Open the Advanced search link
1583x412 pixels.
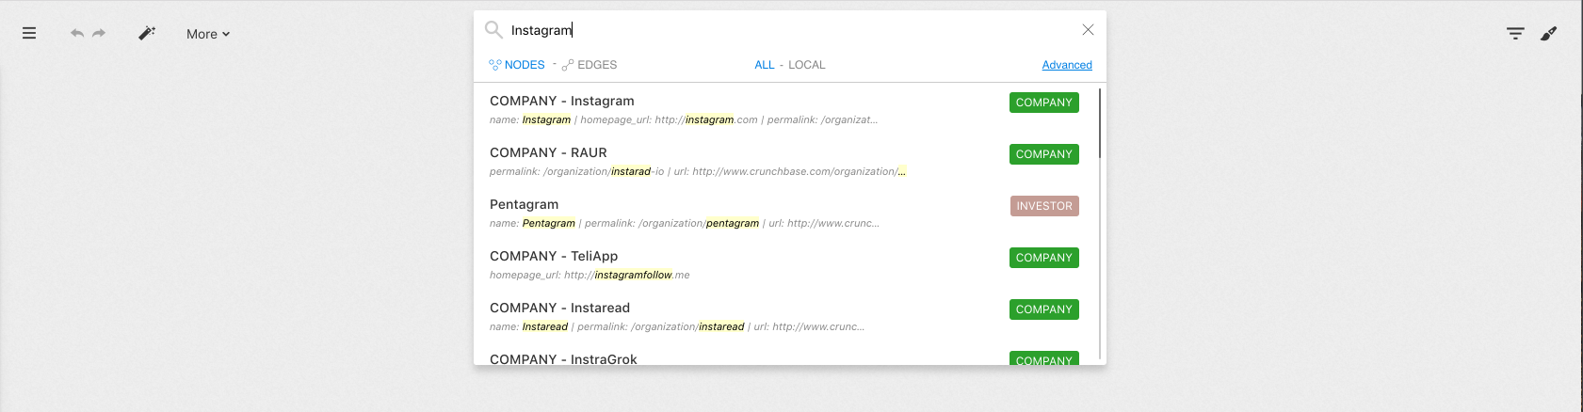[x=1066, y=65]
